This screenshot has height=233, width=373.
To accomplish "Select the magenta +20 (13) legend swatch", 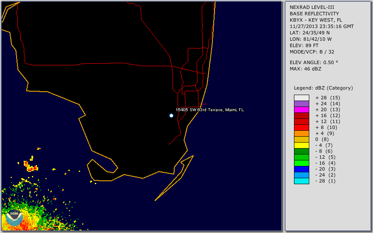I will point(301,109).
